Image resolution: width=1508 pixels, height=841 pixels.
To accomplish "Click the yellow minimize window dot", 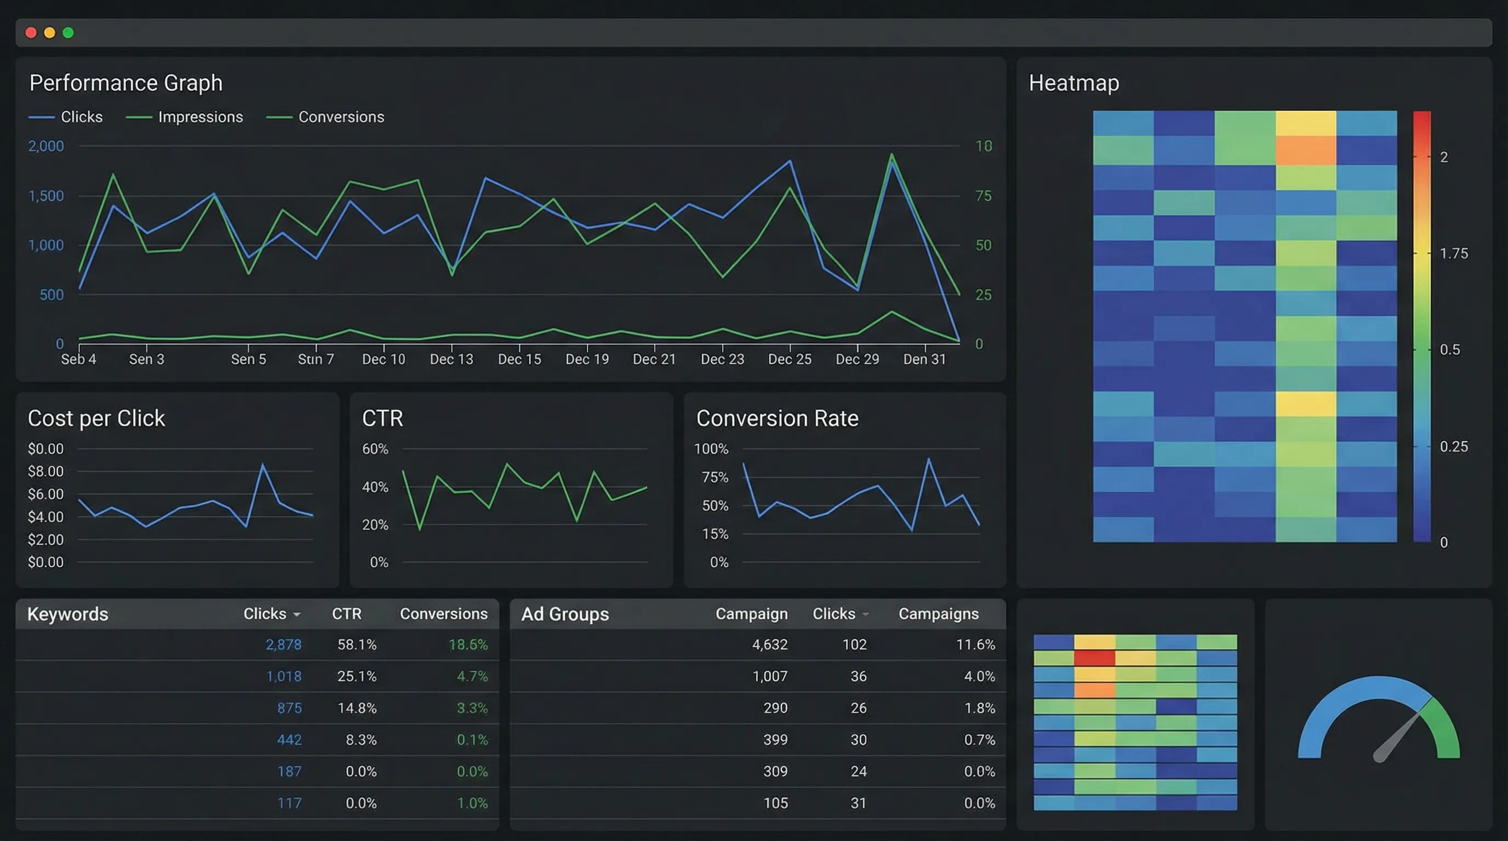I will tap(50, 33).
